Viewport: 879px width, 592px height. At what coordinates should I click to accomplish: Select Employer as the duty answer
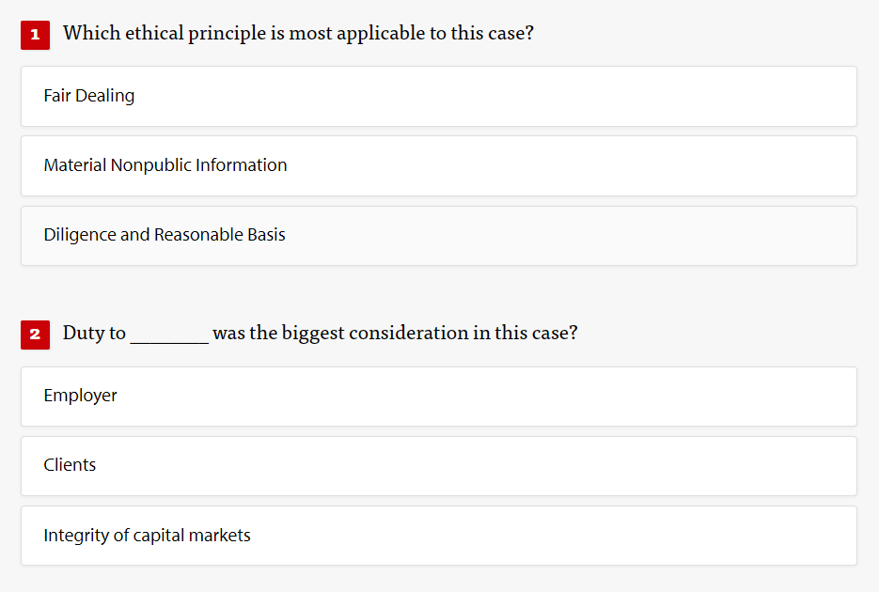pos(438,396)
